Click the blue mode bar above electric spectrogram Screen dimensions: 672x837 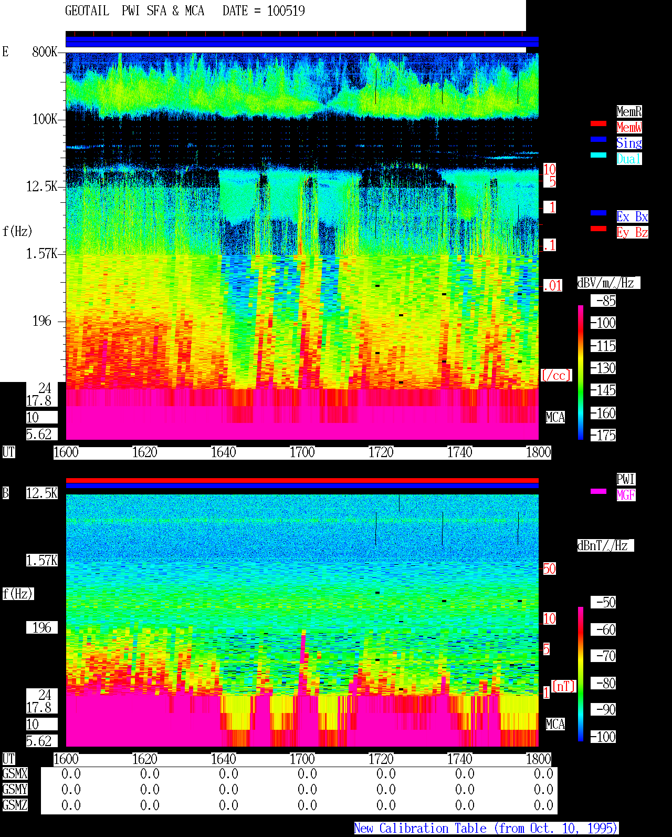tap(302, 42)
